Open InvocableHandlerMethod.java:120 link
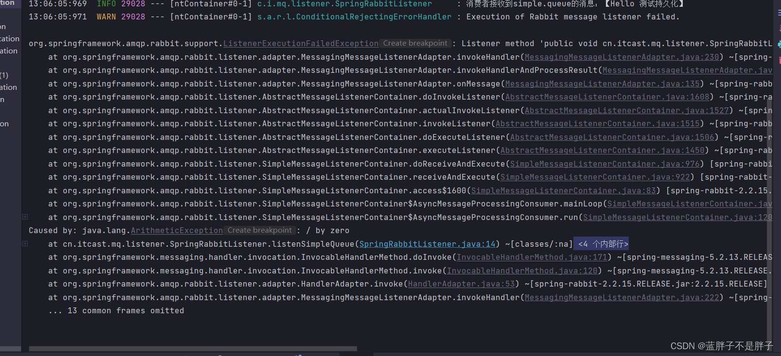781x356 pixels. coord(522,271)
